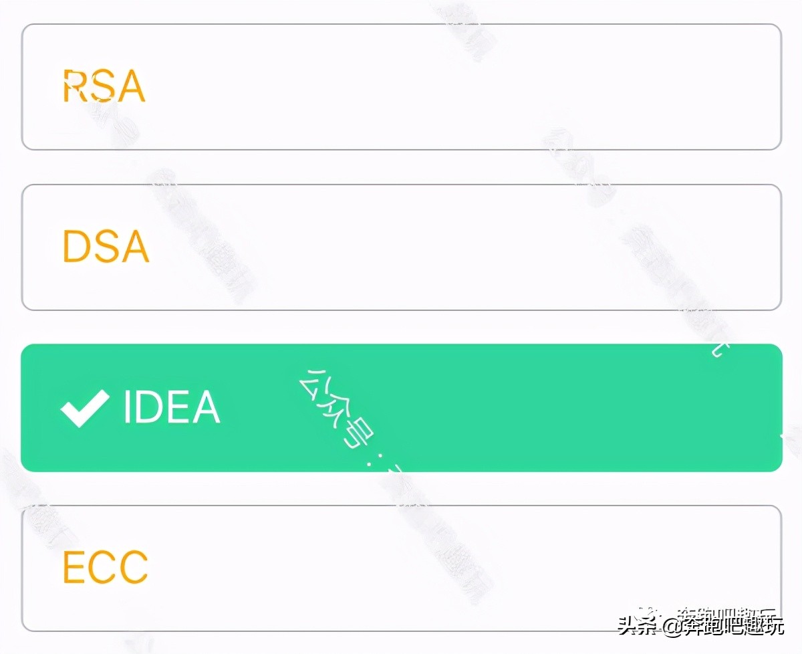Click the letter E of ECC
The height and width of the screenshot is (654, 802).
coord(74,568)
